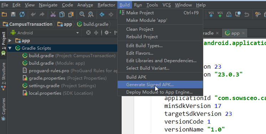Open the File menu
The height and width of the screenshot is (134, 266).
[5, 5]
